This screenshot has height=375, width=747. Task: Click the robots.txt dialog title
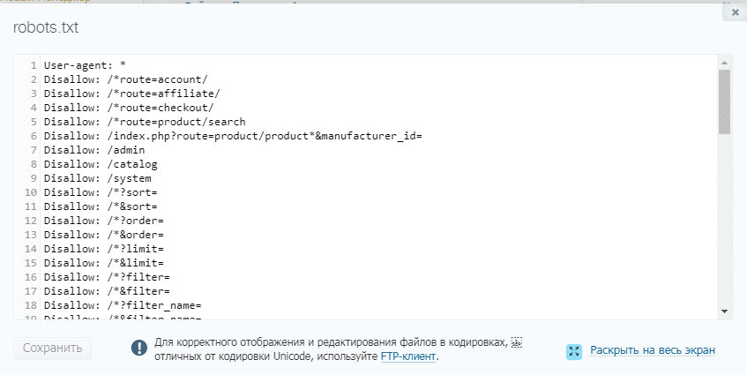pos(45,27)
